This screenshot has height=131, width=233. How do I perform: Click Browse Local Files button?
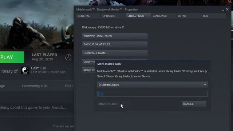[x=115, y=36]
